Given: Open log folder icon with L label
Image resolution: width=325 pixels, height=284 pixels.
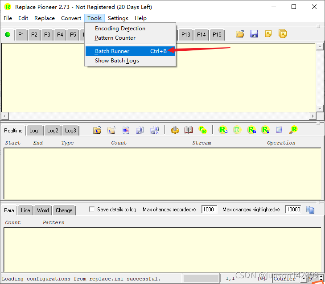Looking at the screenshot, I should point(97,130).
